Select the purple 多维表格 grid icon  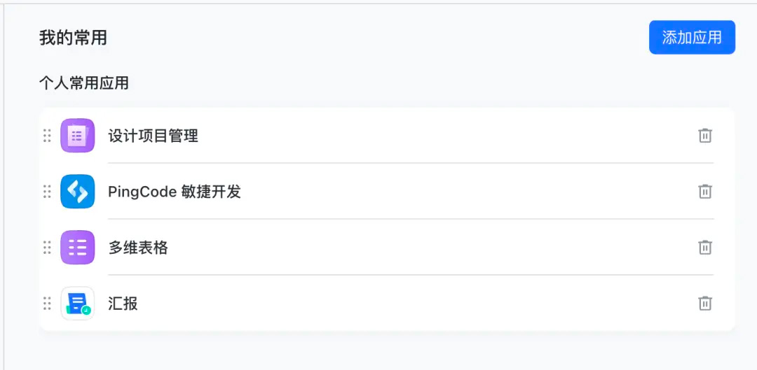(x=77, y=247)
